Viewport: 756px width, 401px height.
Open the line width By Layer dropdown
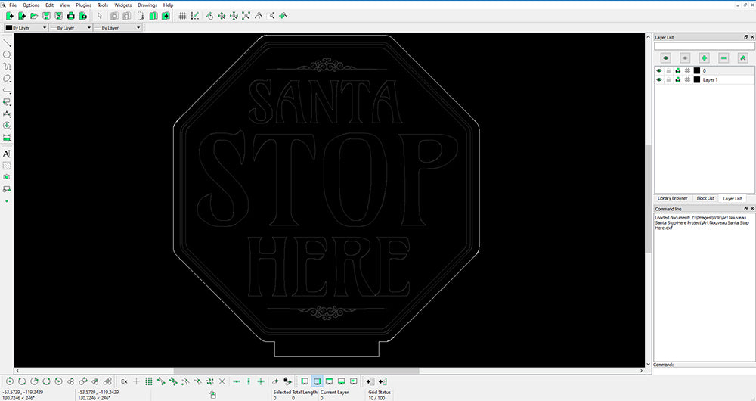[x=70, y=27]
